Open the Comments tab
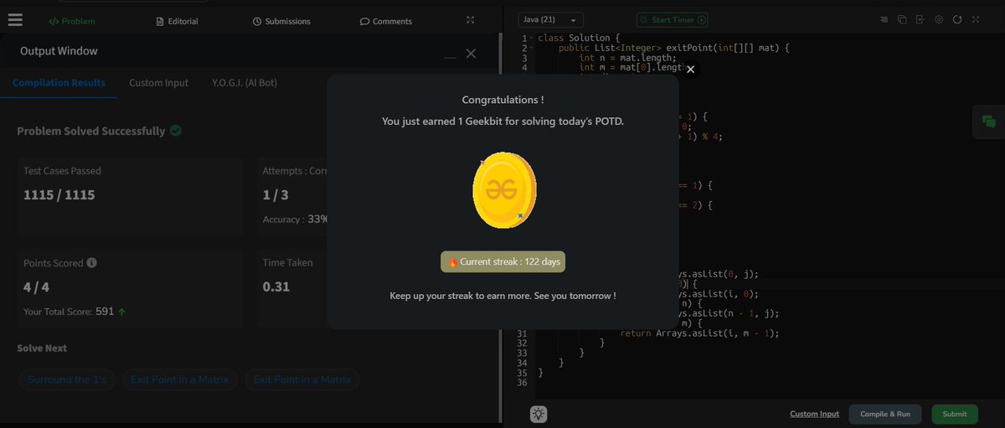This screenshot has width=1005, height=428. click(386, 21)
